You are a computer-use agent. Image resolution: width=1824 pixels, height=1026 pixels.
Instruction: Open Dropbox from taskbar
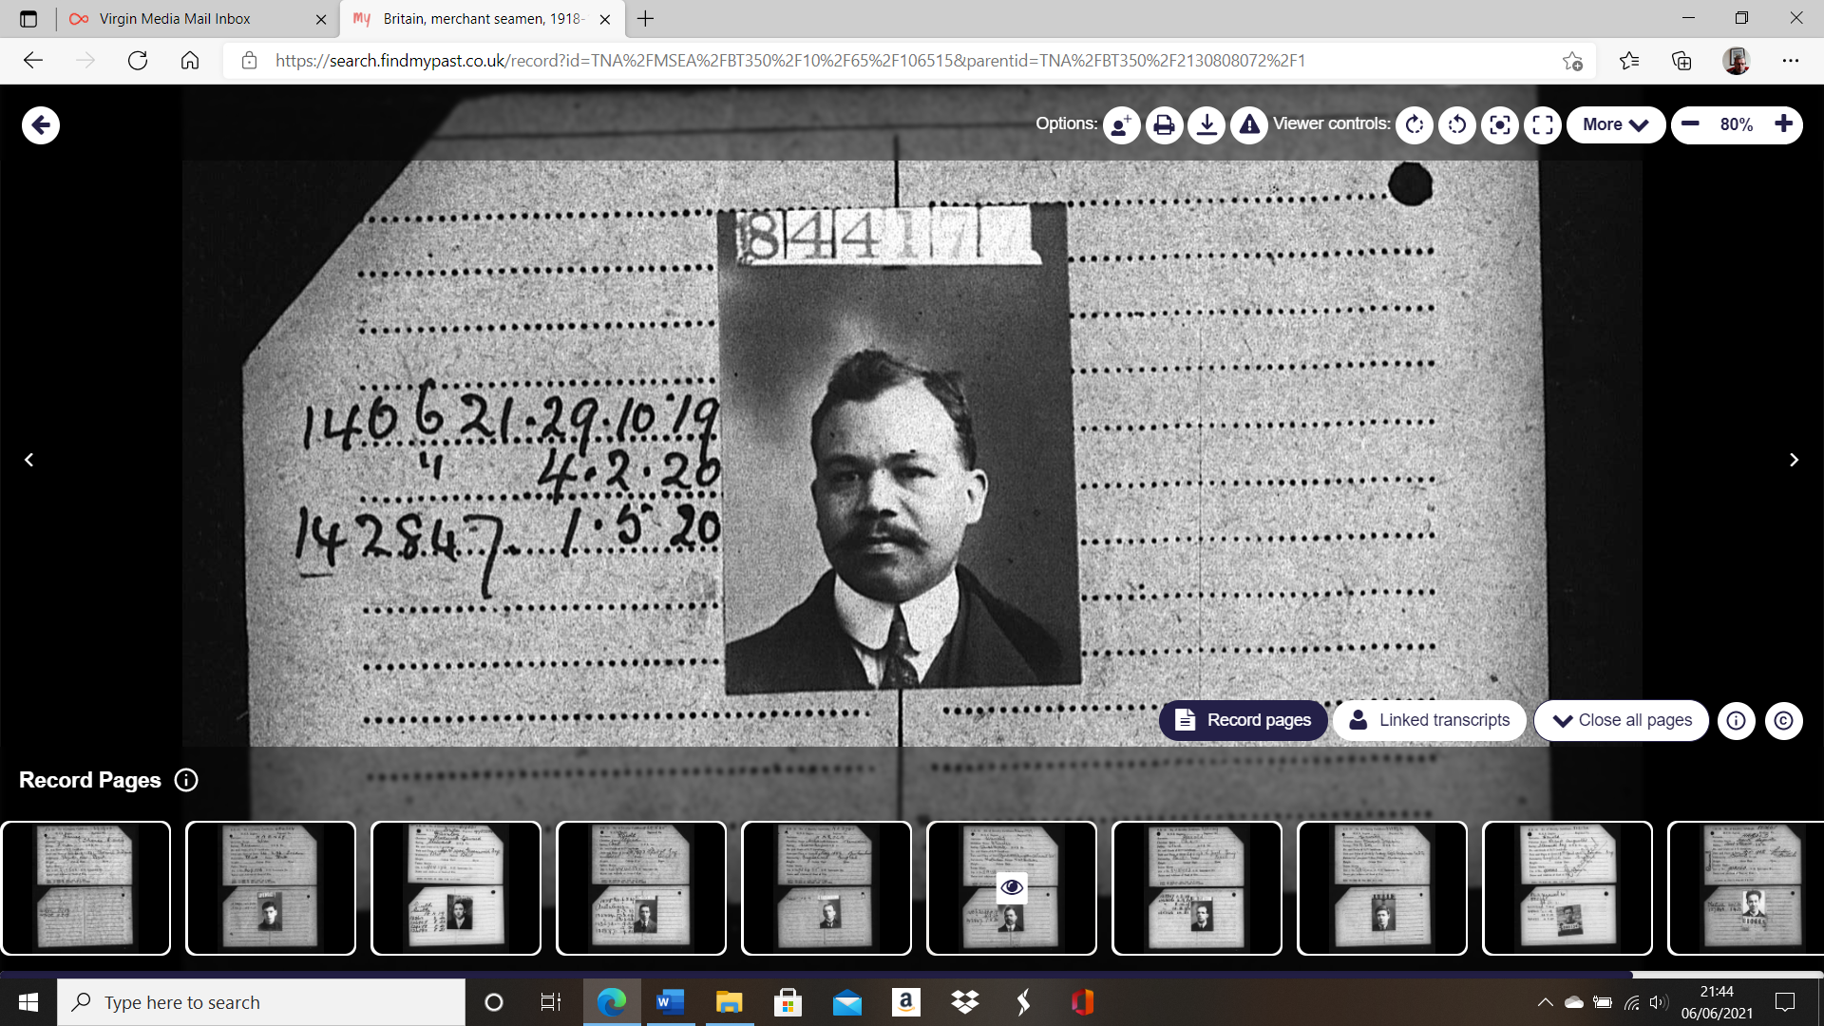coord(965,1002)
